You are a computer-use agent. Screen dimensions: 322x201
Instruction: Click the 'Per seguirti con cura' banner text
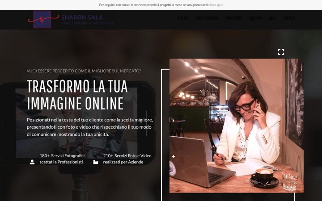(153, 5)
